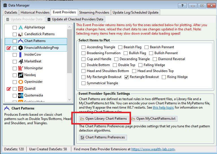Enable the Quotemedia provider checkbox
Viewport: 217px width, 154px height.
(x=15, y=96)
